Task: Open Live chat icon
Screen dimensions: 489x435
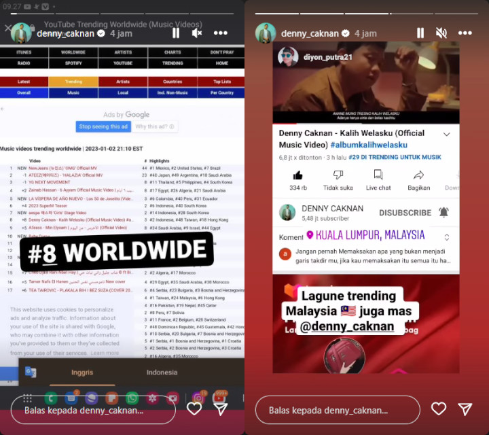Action: (378, 175)
